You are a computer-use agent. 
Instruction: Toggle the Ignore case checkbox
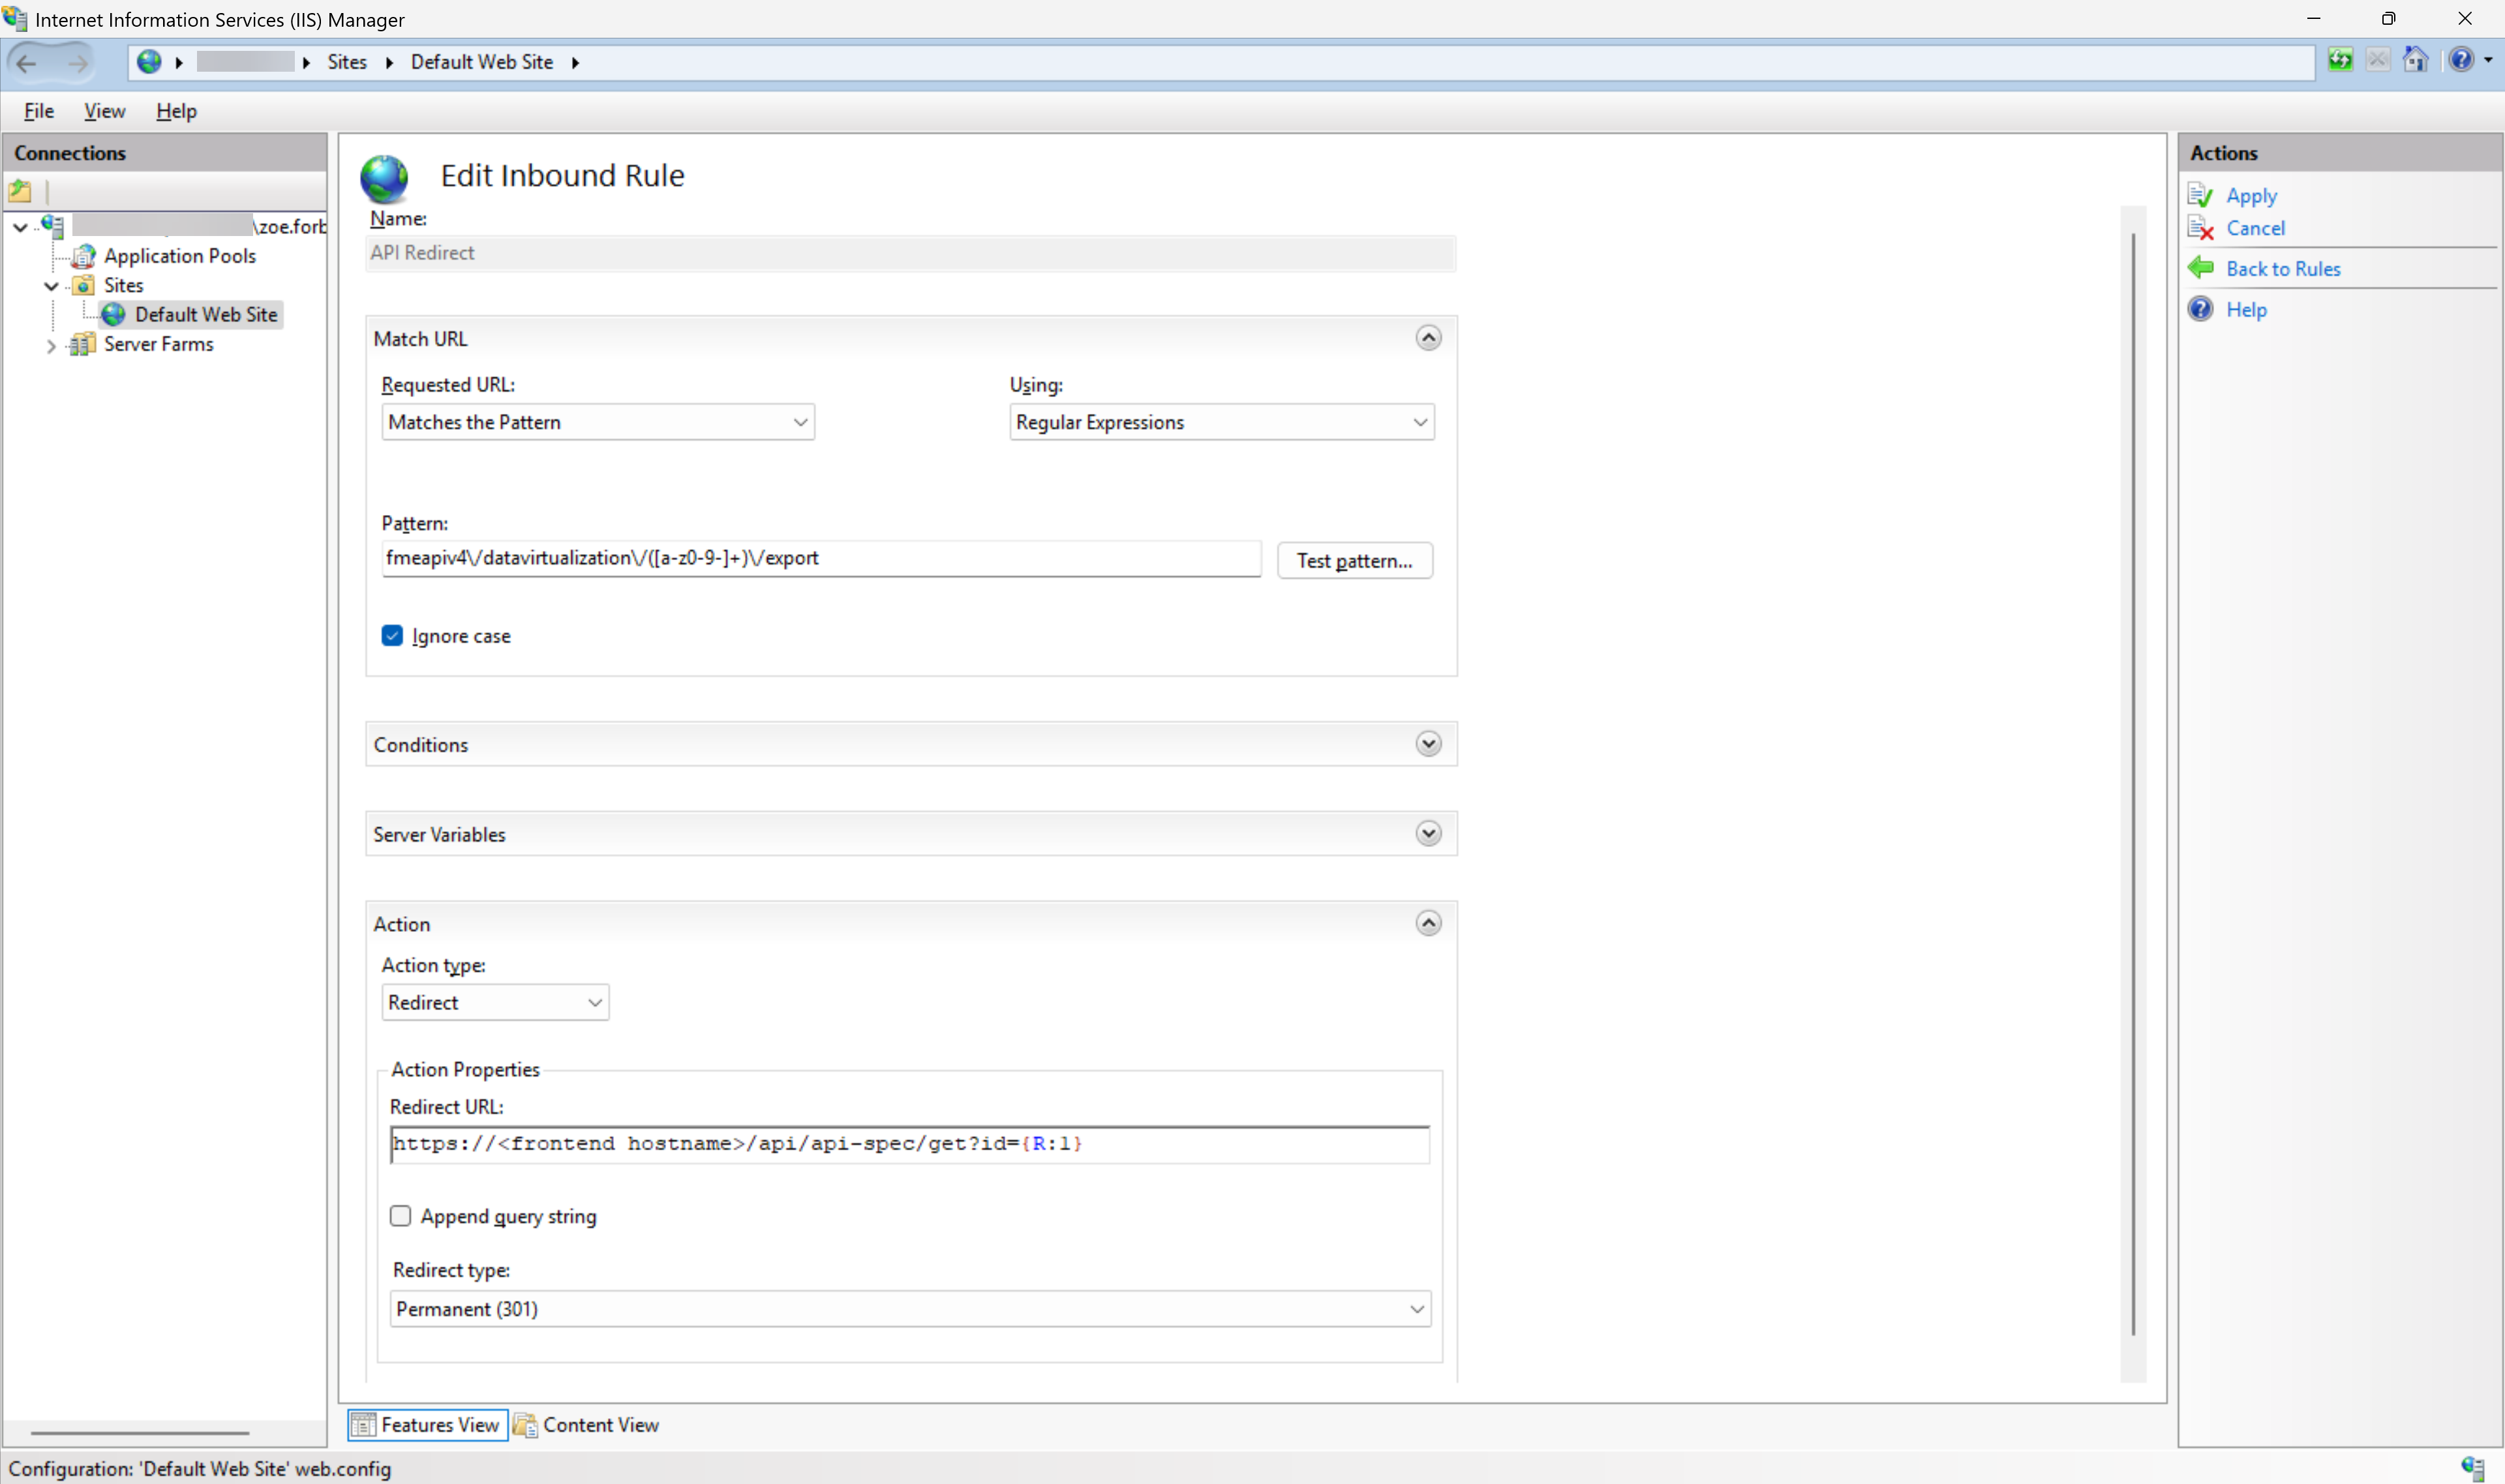pos(392,636)
